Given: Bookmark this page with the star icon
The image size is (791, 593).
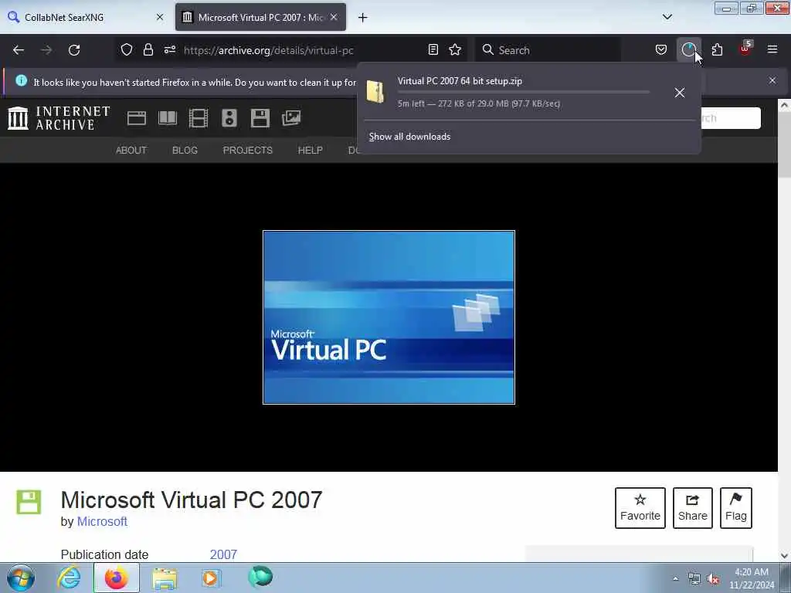Looking at the screenshot, I should 455,50.
